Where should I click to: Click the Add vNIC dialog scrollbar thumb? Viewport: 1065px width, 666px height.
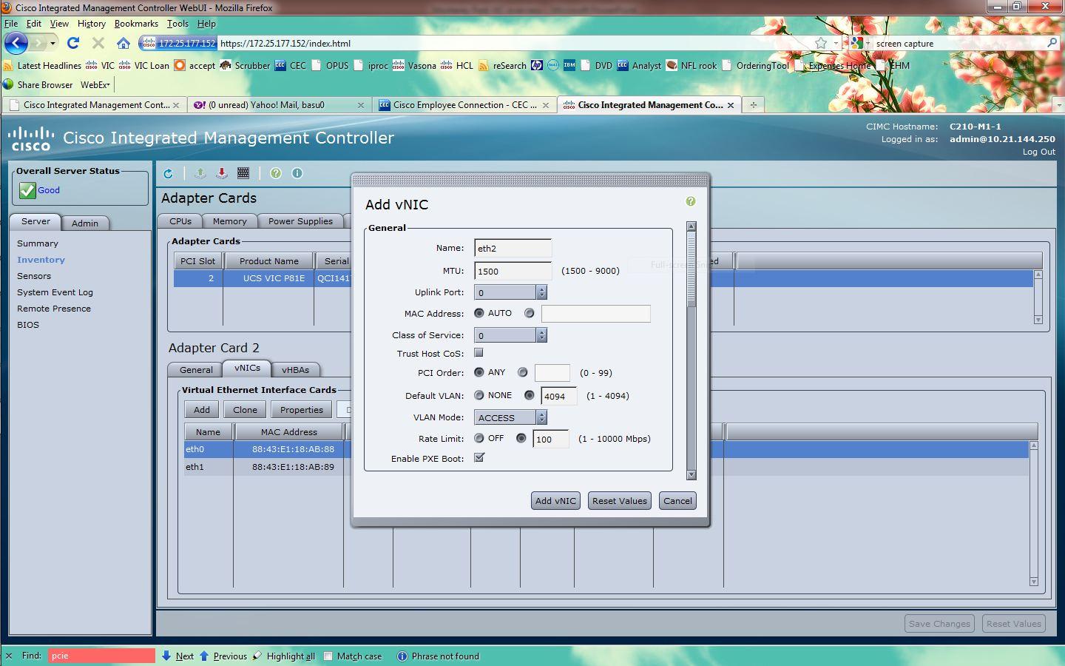[692, 269]
